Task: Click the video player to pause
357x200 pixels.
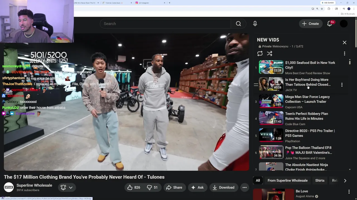Action: (x=126, y=102)
